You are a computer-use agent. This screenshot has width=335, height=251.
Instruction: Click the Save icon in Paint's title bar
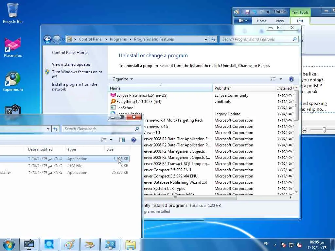point(247,12)
